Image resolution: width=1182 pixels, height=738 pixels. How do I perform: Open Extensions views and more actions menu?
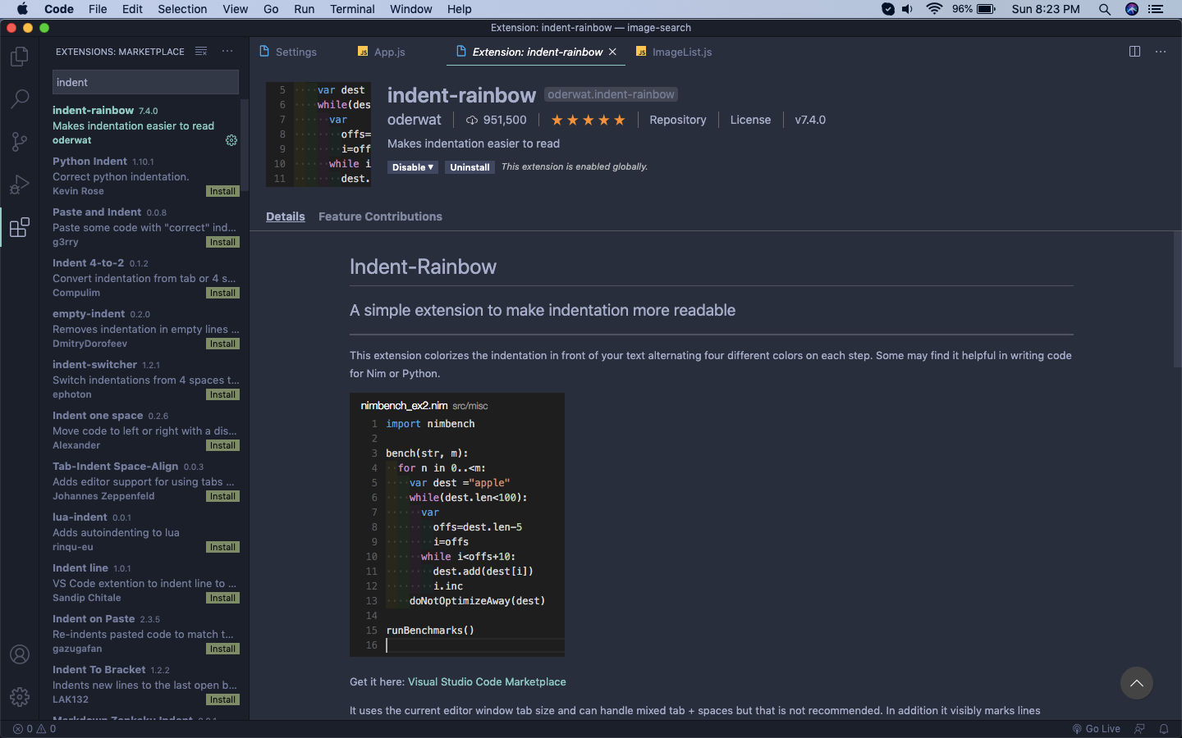click(x=227, y=52)
